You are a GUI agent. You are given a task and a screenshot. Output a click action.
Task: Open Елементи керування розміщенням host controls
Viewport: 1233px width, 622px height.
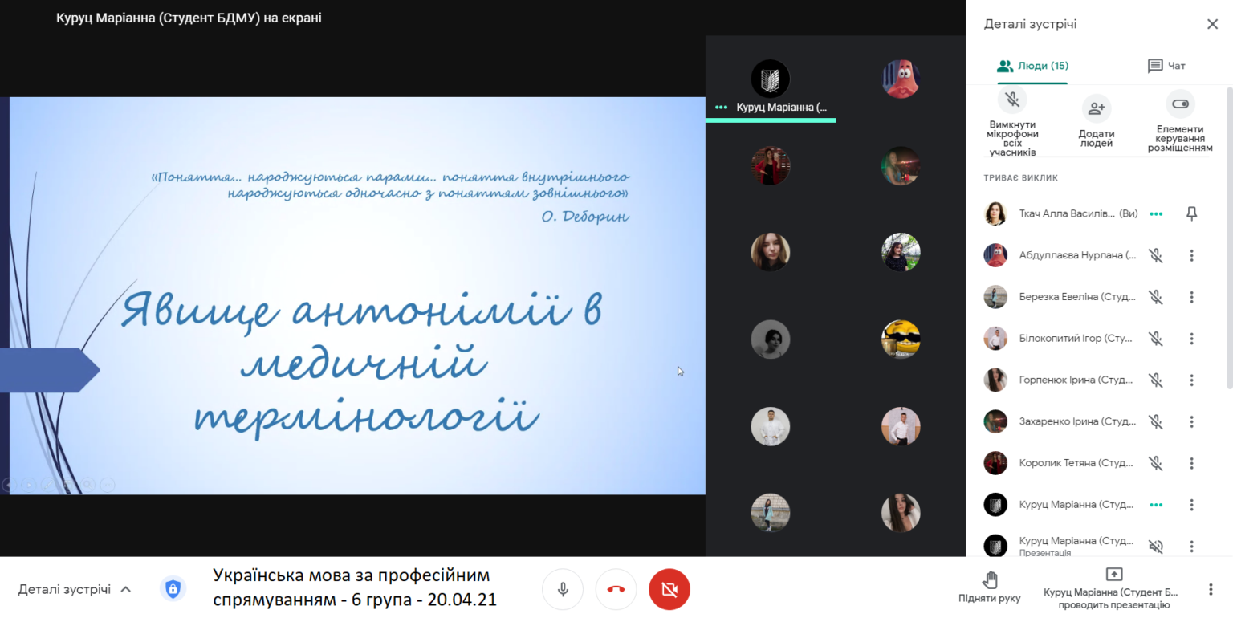click(1180, 104)
